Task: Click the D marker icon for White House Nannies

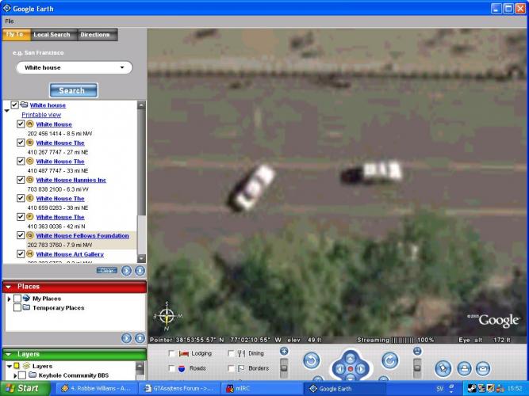Action: click(x=30, y=179)
